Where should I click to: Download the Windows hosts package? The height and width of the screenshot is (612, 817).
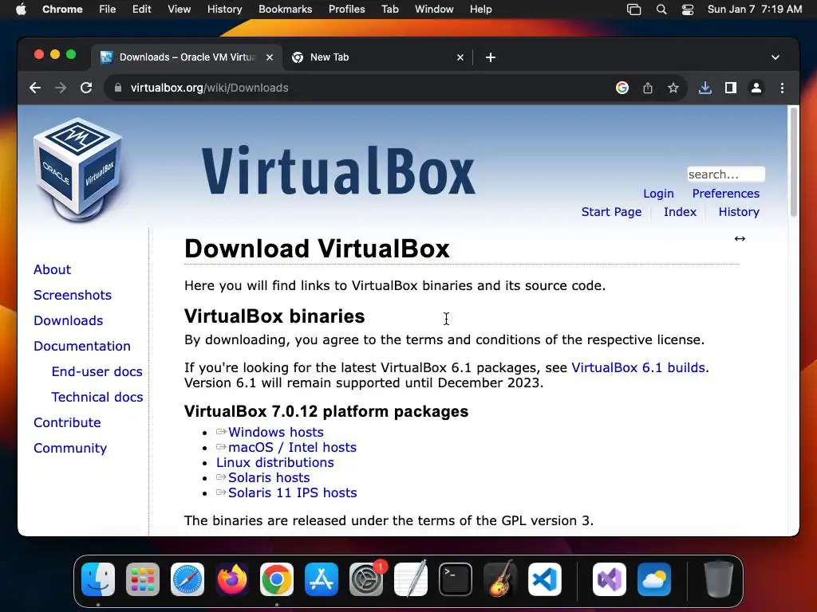coord(275,433)
